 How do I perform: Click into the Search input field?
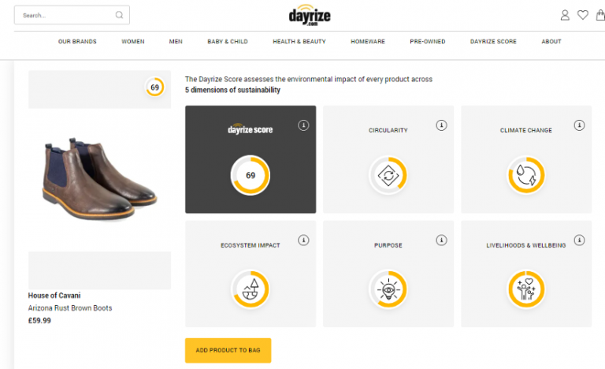65,15
